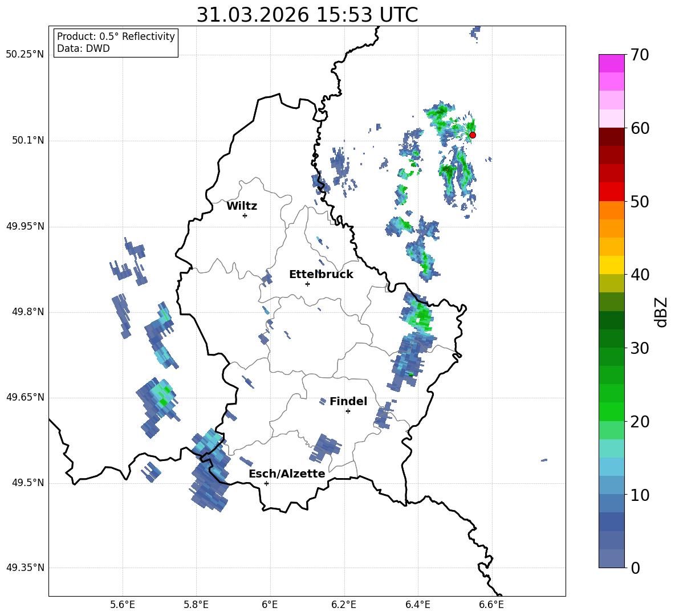
Task: Click the 6.2°E longitude label
Action: (344, 605)
